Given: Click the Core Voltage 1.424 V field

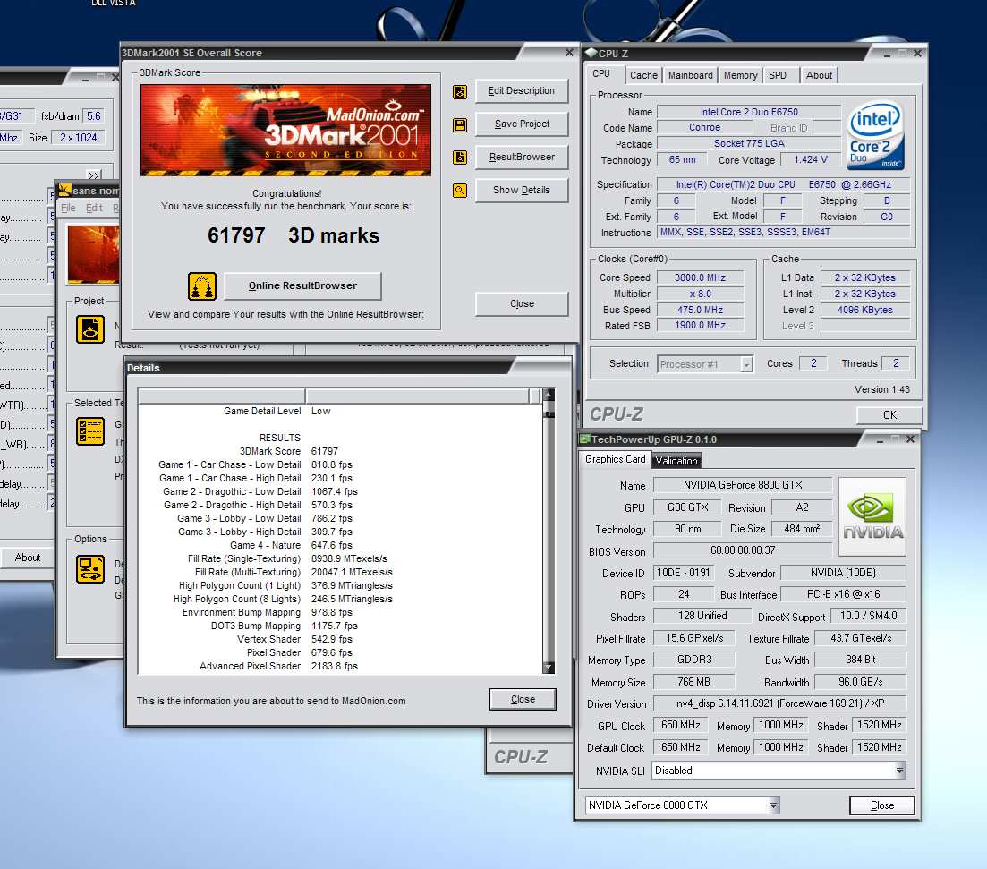Looking at the screenshot, I should coord(810,160).
